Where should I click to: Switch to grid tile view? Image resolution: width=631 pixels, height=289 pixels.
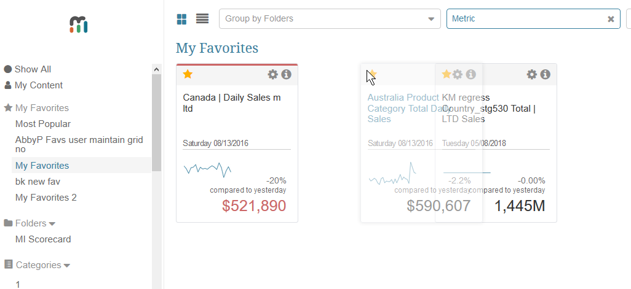(181, 19)
